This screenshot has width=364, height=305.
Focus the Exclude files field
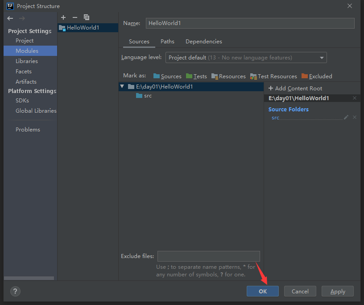209,256
